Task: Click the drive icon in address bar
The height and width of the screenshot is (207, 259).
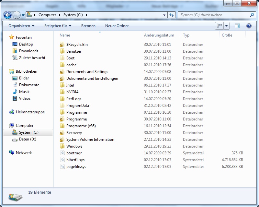Action: (x=29, y=15)
